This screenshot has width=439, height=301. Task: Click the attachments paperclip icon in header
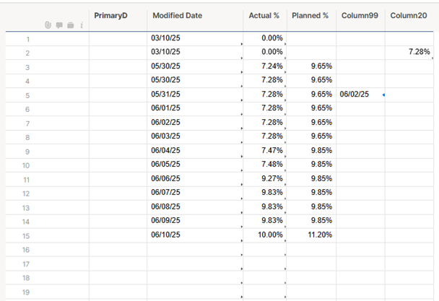click(48, 25)
